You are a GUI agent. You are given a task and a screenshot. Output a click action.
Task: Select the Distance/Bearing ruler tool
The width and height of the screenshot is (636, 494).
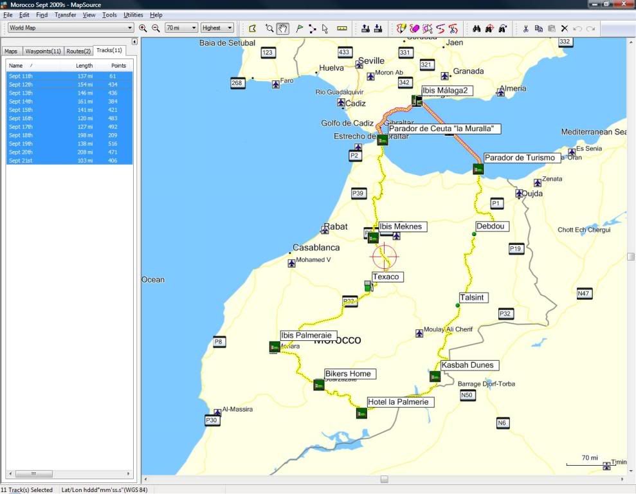pos(342,28)
